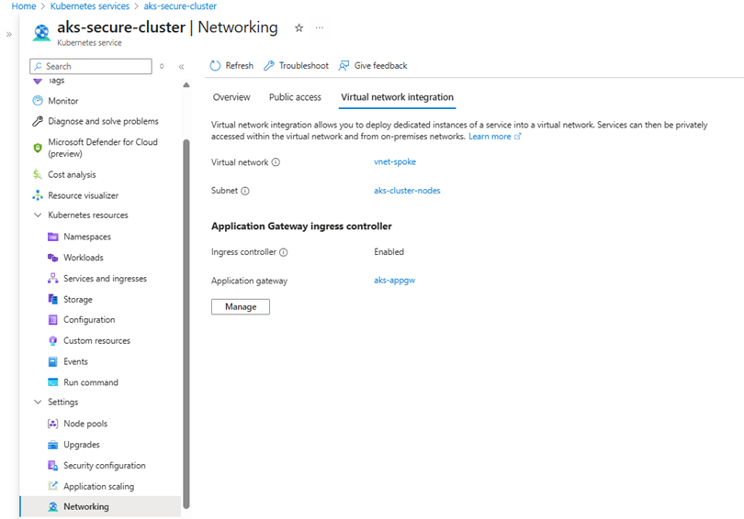
Task: Click the sidebar Search field
Action: tap(91, 66)
